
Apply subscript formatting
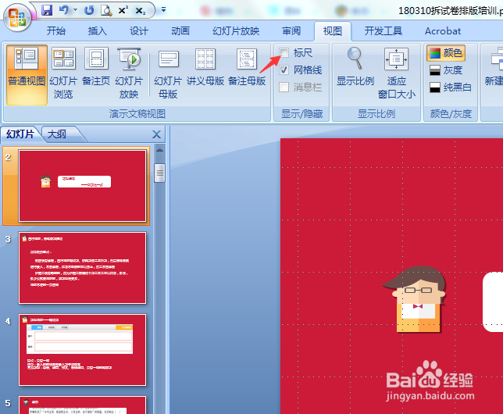tap(141, 11)
